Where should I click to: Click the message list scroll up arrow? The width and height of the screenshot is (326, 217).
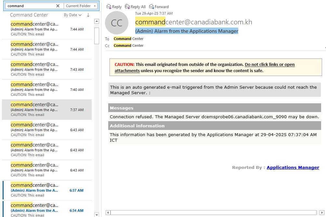point(97,21)
